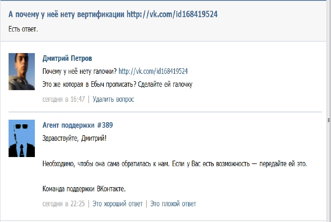Mark reply with Это плохой ответ
This screenshot has width=331, height=222.
pyautogui.click(x=173, y=204)
